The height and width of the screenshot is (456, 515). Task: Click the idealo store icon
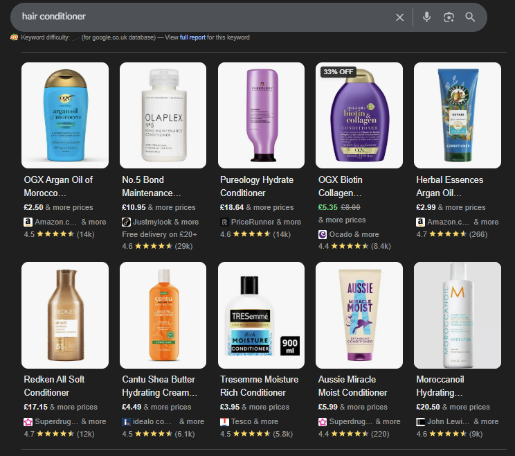pyautogui.click(x=126, y=422)
